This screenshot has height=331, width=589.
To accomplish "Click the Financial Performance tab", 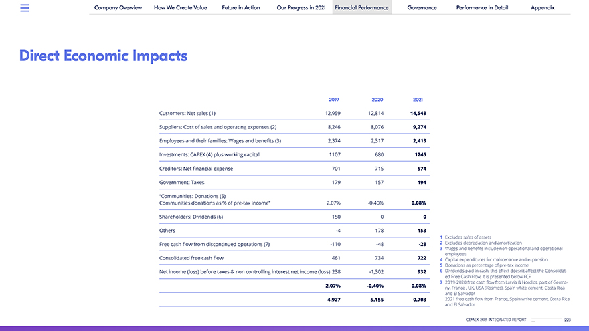I will [362, 7].
